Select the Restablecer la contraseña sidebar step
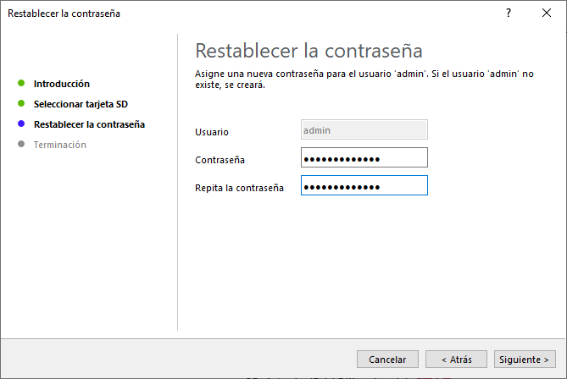 89,124
